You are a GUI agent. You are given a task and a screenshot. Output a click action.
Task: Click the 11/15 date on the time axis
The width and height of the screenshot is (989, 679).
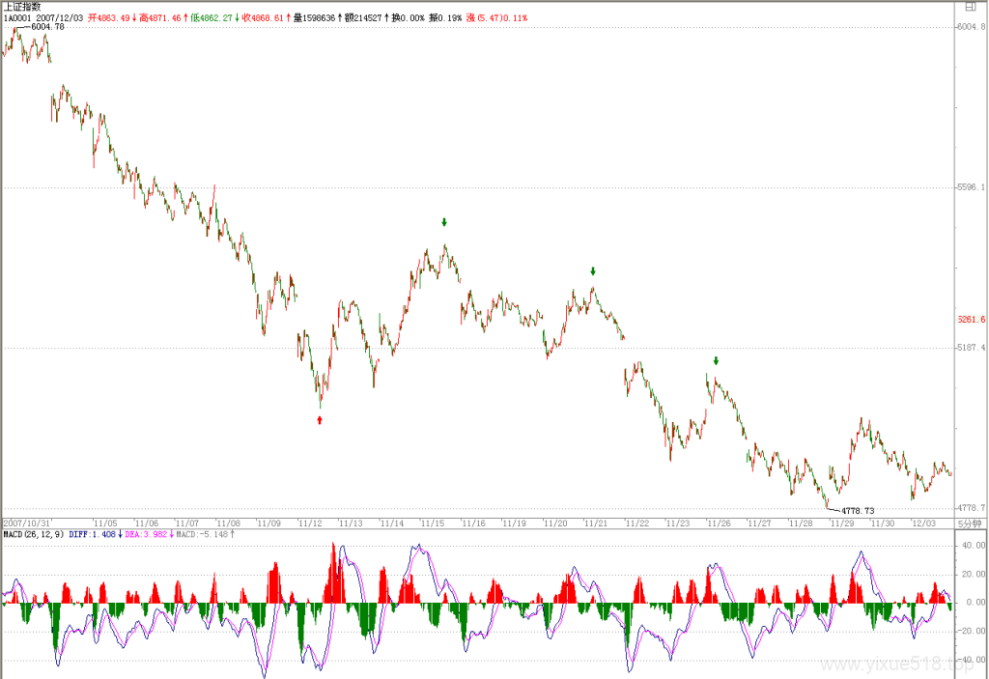pos(432,523)
